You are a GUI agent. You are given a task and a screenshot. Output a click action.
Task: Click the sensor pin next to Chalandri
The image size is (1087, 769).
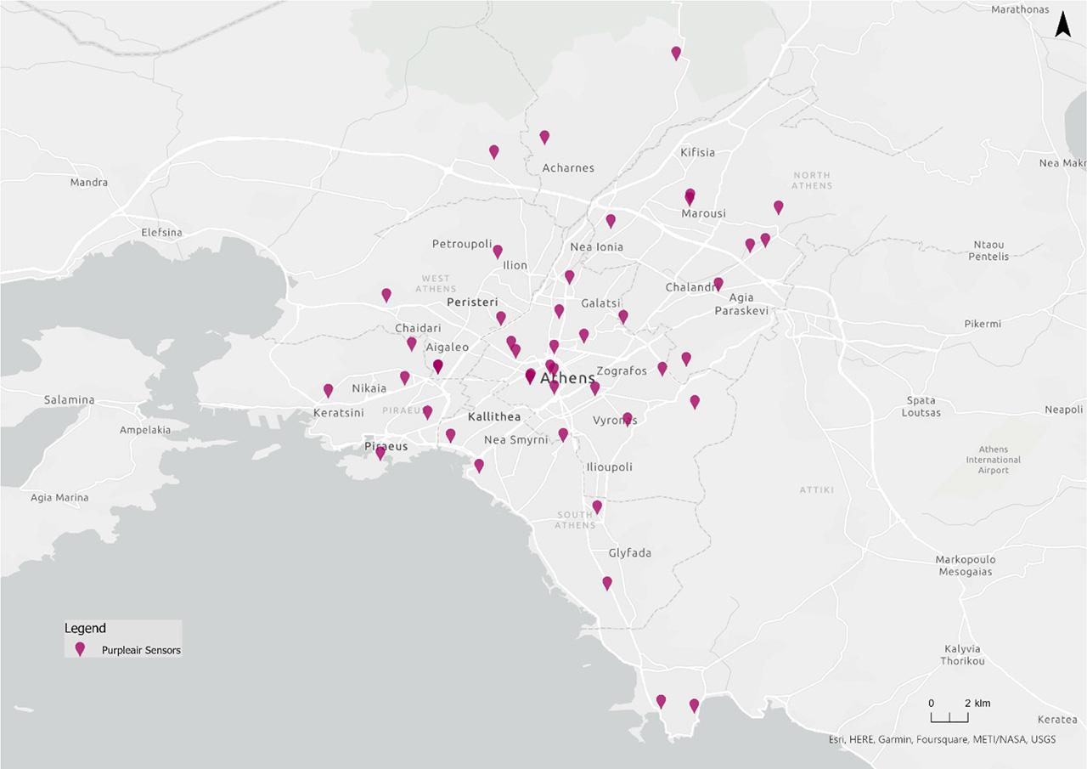tap(718, 284)
